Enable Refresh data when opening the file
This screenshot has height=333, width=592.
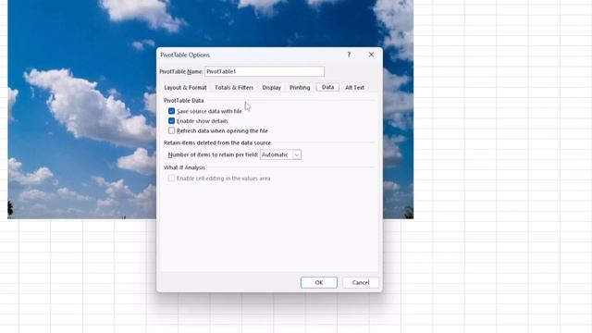coord(172,130)
